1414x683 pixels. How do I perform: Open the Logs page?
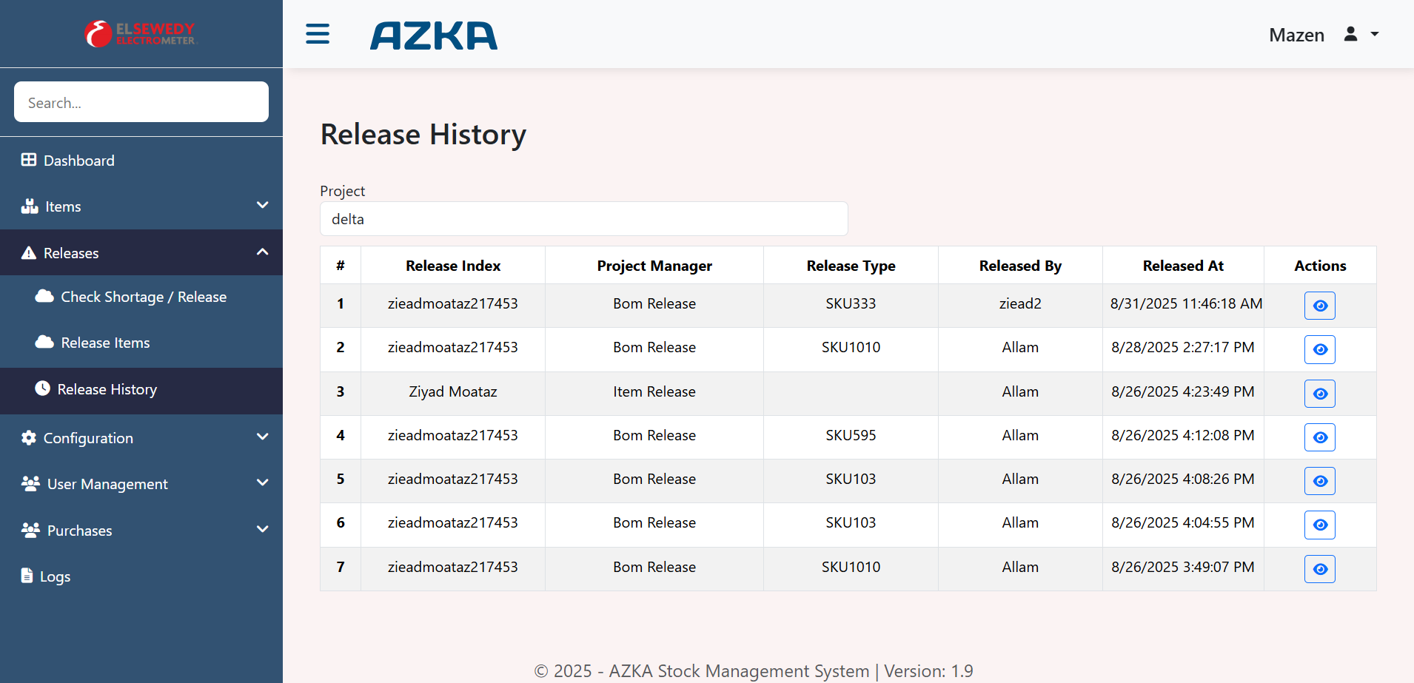[55, 576]
